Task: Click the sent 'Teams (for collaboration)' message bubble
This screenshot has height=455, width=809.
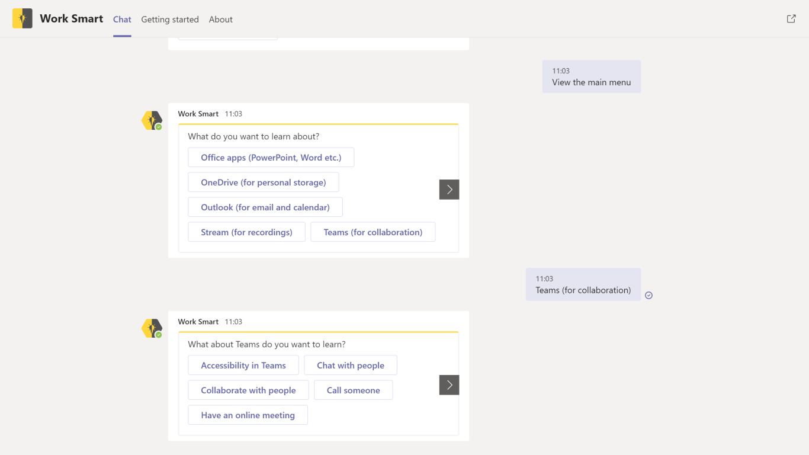Action: pos(583,284)
